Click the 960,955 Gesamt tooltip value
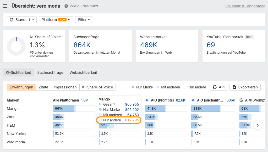 [x=132, y=104]
